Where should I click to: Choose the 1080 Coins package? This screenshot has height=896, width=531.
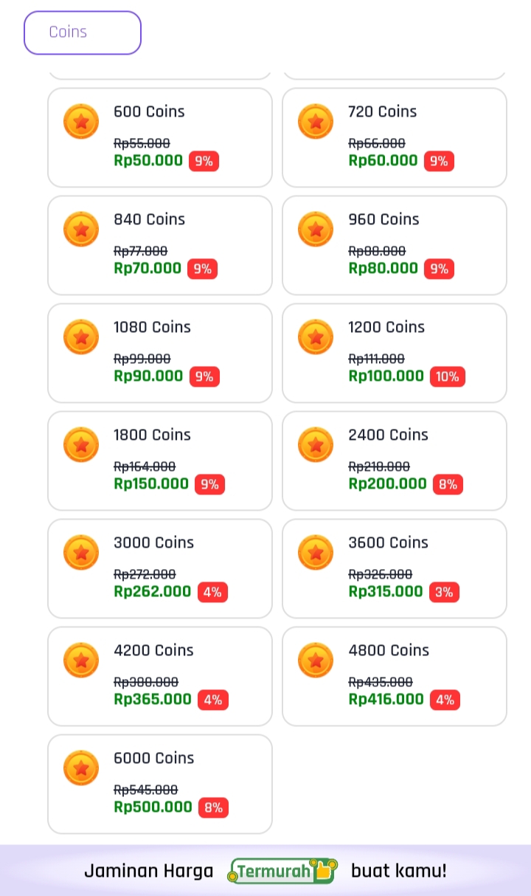(160, 353)
